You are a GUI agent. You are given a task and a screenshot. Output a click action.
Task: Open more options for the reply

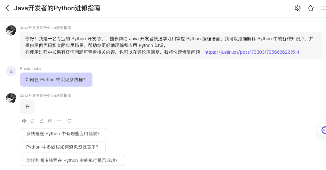[x=59, y=121]
